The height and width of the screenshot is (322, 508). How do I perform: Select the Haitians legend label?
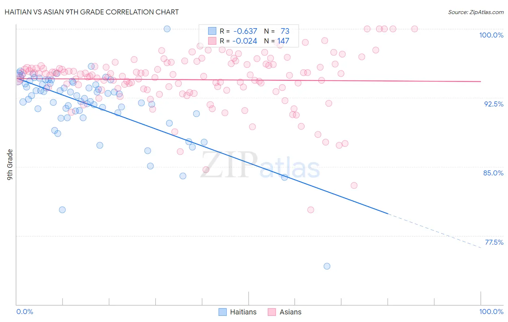pyautogui.click(x=243, y=312)
